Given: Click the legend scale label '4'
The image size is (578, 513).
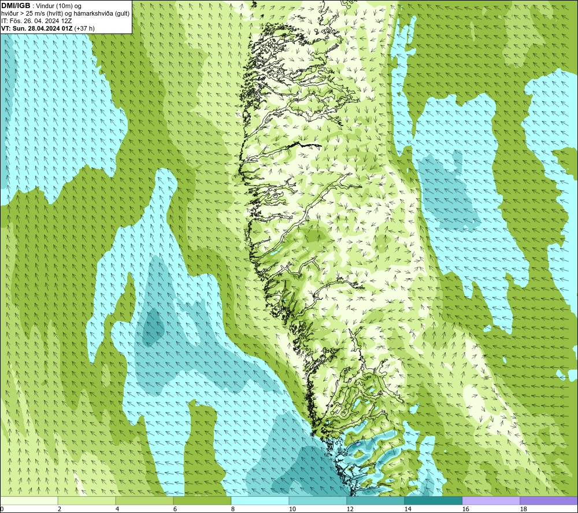Looking at the screenshot, I should click(x=117, y=509).
